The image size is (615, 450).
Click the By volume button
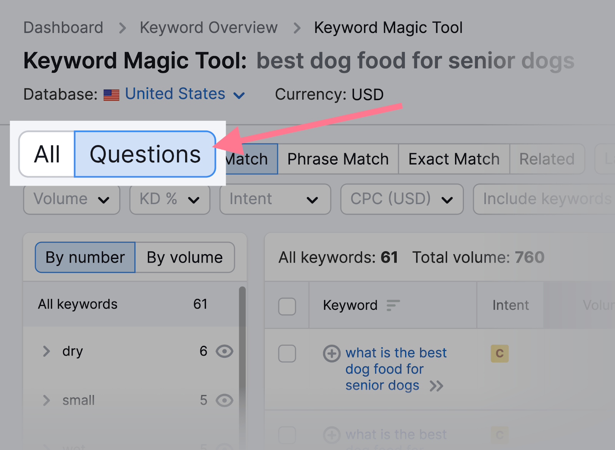pyautogui.click(x=185, y=257)
